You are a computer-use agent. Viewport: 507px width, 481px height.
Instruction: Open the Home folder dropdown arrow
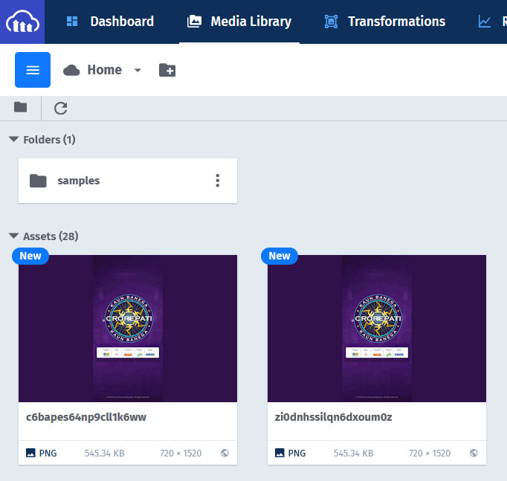point(138,70)
